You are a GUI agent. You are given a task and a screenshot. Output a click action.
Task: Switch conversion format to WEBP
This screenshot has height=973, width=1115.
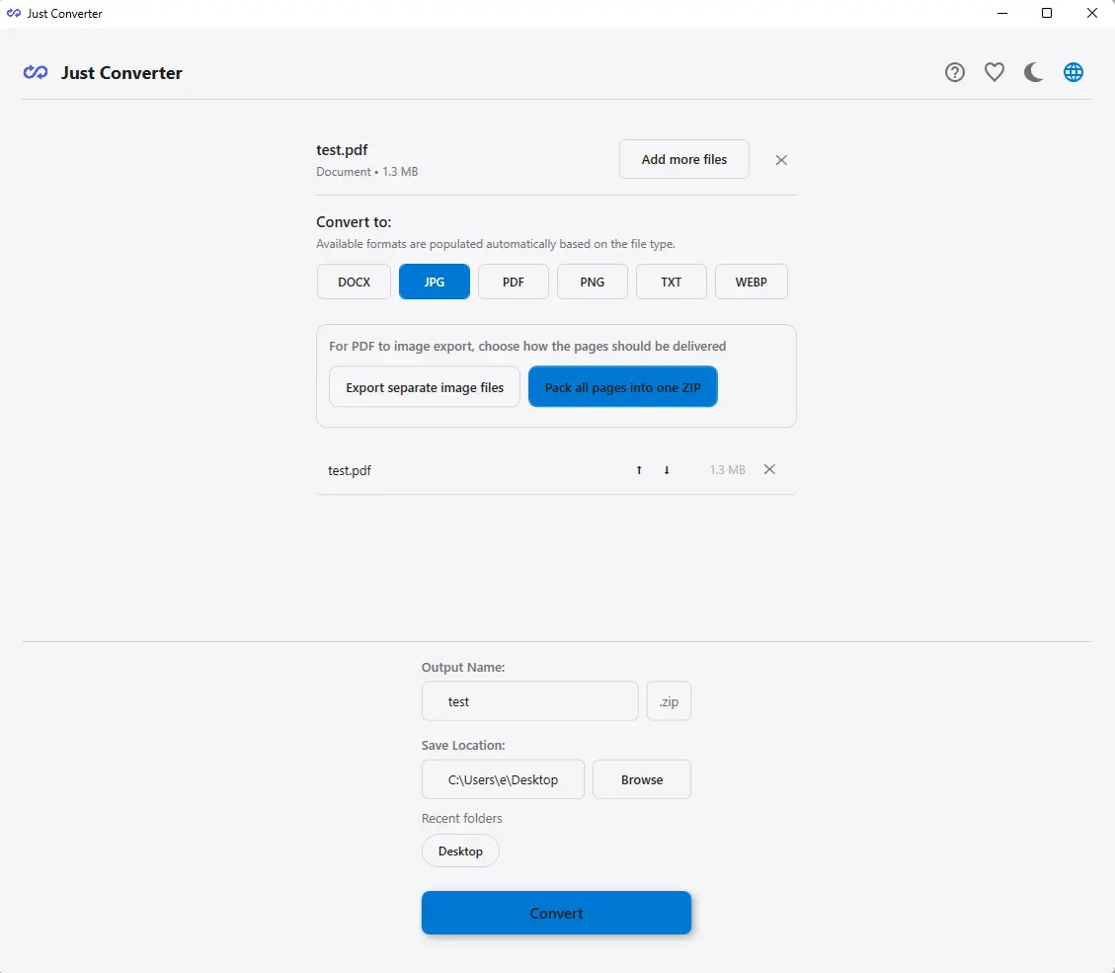tap(751, 282)
